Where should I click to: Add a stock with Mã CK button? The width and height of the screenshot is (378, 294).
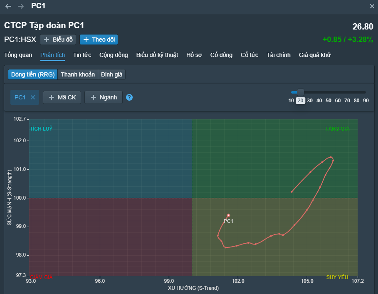62,97
